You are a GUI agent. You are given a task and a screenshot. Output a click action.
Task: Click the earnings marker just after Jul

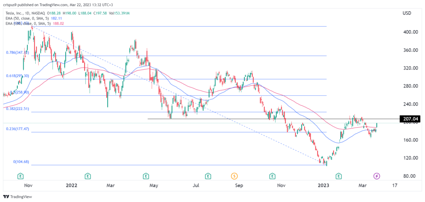(208, 176)
